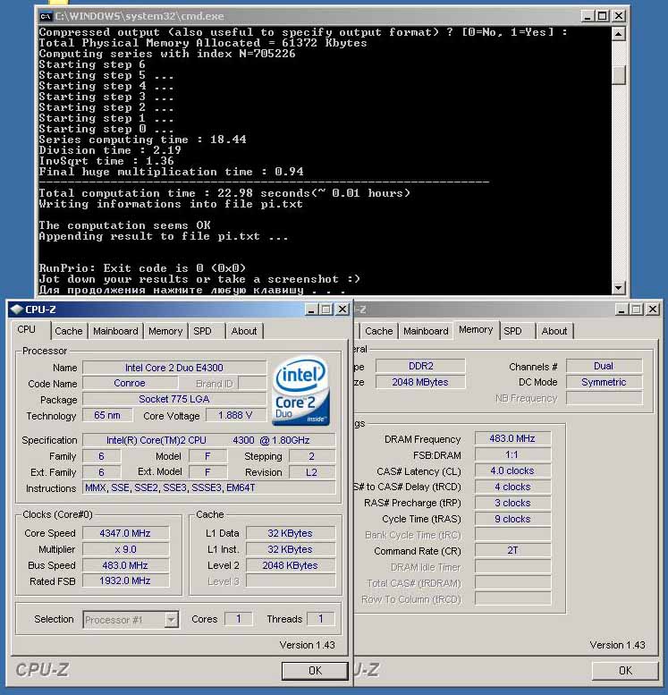Maximize the cmd.exe window
Image resolution: width=668 pixels, height=695 pixels.
coord(603,16)
